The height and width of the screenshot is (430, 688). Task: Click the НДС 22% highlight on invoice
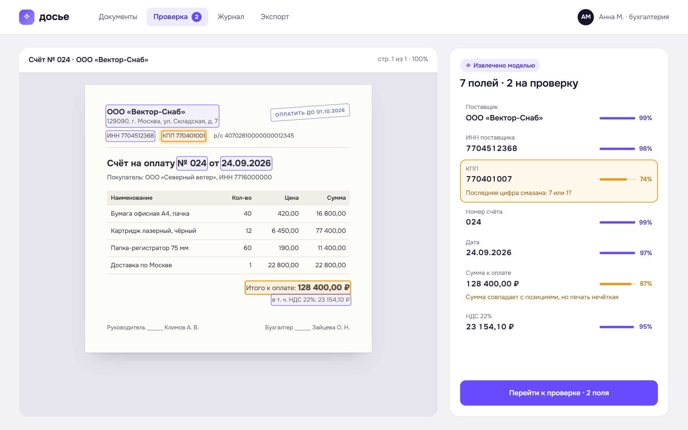pyautogui.click(x=311, y=300)
